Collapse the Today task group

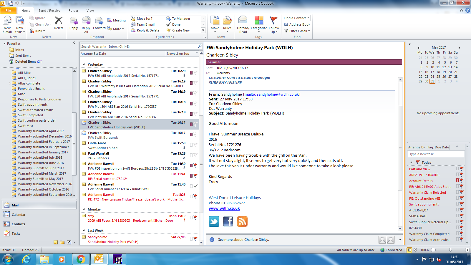tap(411, 163)
